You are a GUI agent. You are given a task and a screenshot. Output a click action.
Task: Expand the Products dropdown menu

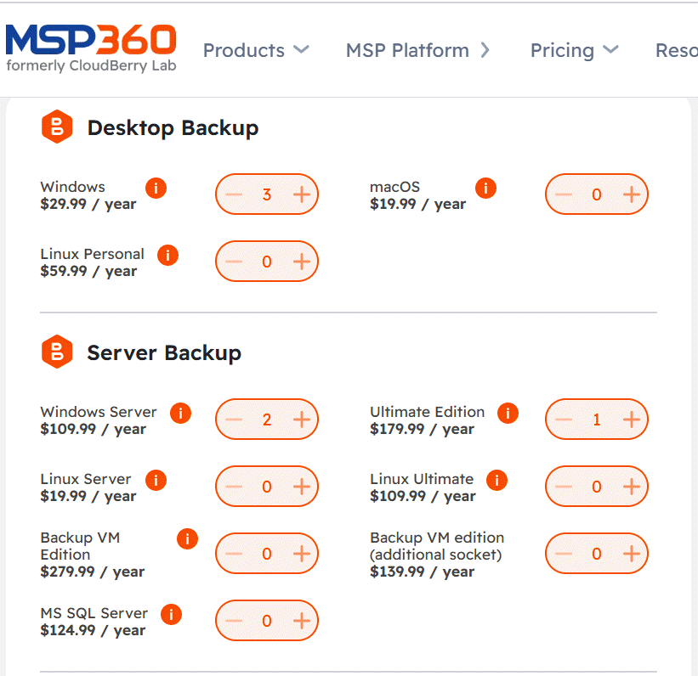(x=256, y=50)
